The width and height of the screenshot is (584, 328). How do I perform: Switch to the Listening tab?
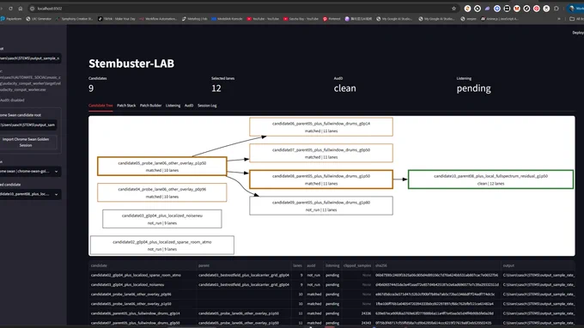pyautogui.click(x=173, y=106)
